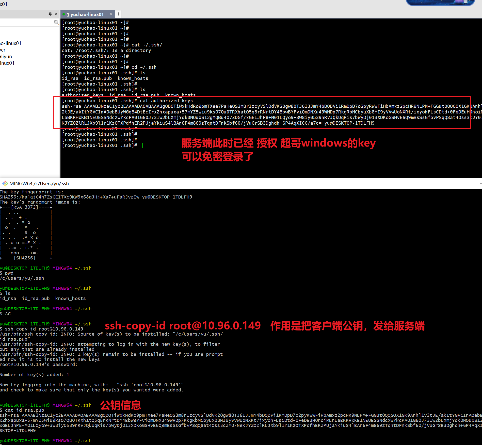
Task: Click the green cursor at last root prompt
Action: pyautogui.click(x=141, y=145)
